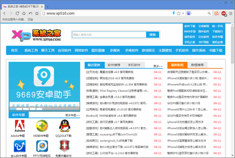The height and width of the screenshot is (158, 235).
Task: Select 聊天工具 in the navigation bar
Action: point(48,50)
